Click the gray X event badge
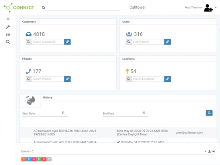Image resolution: width=220 pixels, height=165 pixels. [49, 159]
